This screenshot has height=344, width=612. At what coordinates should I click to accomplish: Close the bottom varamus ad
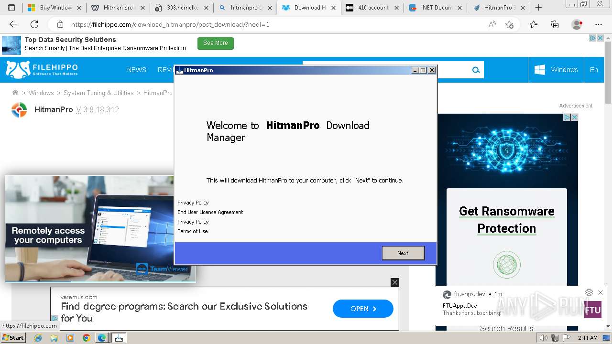pos(394,282)
